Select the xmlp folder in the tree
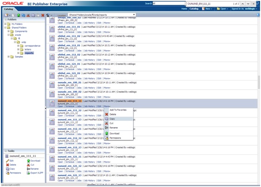The width and height of the screenshot is (261, 187). pos(24,42)
